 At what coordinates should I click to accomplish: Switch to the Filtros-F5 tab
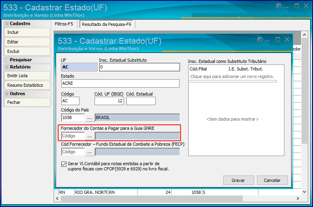(64, 24)
